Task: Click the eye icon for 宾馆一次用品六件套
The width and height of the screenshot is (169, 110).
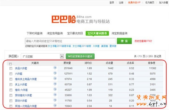Action: point(55,105)
